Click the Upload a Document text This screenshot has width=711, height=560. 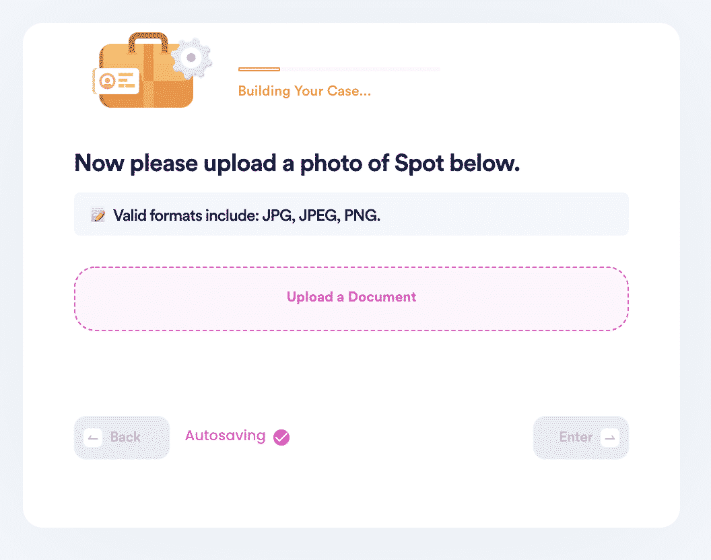[351, 297]
